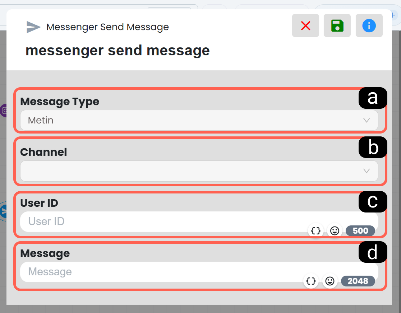Click the 500 character count badge
Screen dimensions: 401x313
tap(360, 231)
